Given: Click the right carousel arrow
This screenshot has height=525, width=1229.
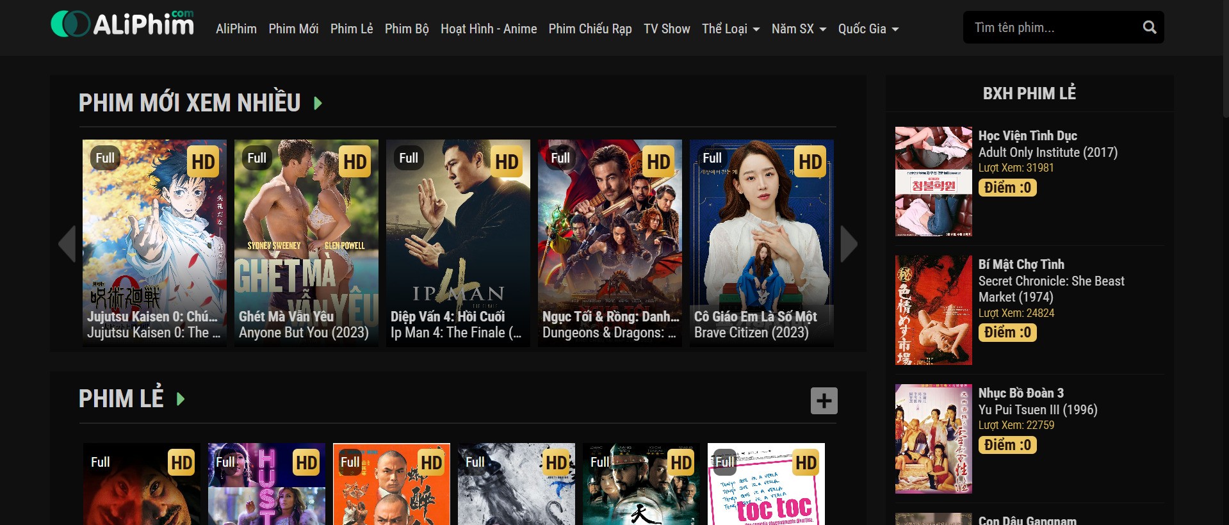Looking at the screenshot, I should (x=849, y=244).
